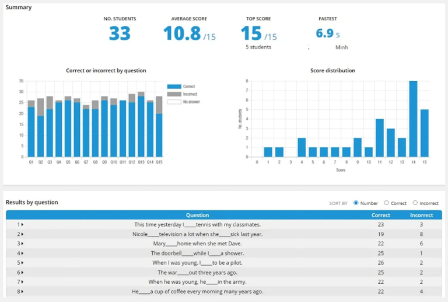Expand question 2 details arrow

(20, 234)
